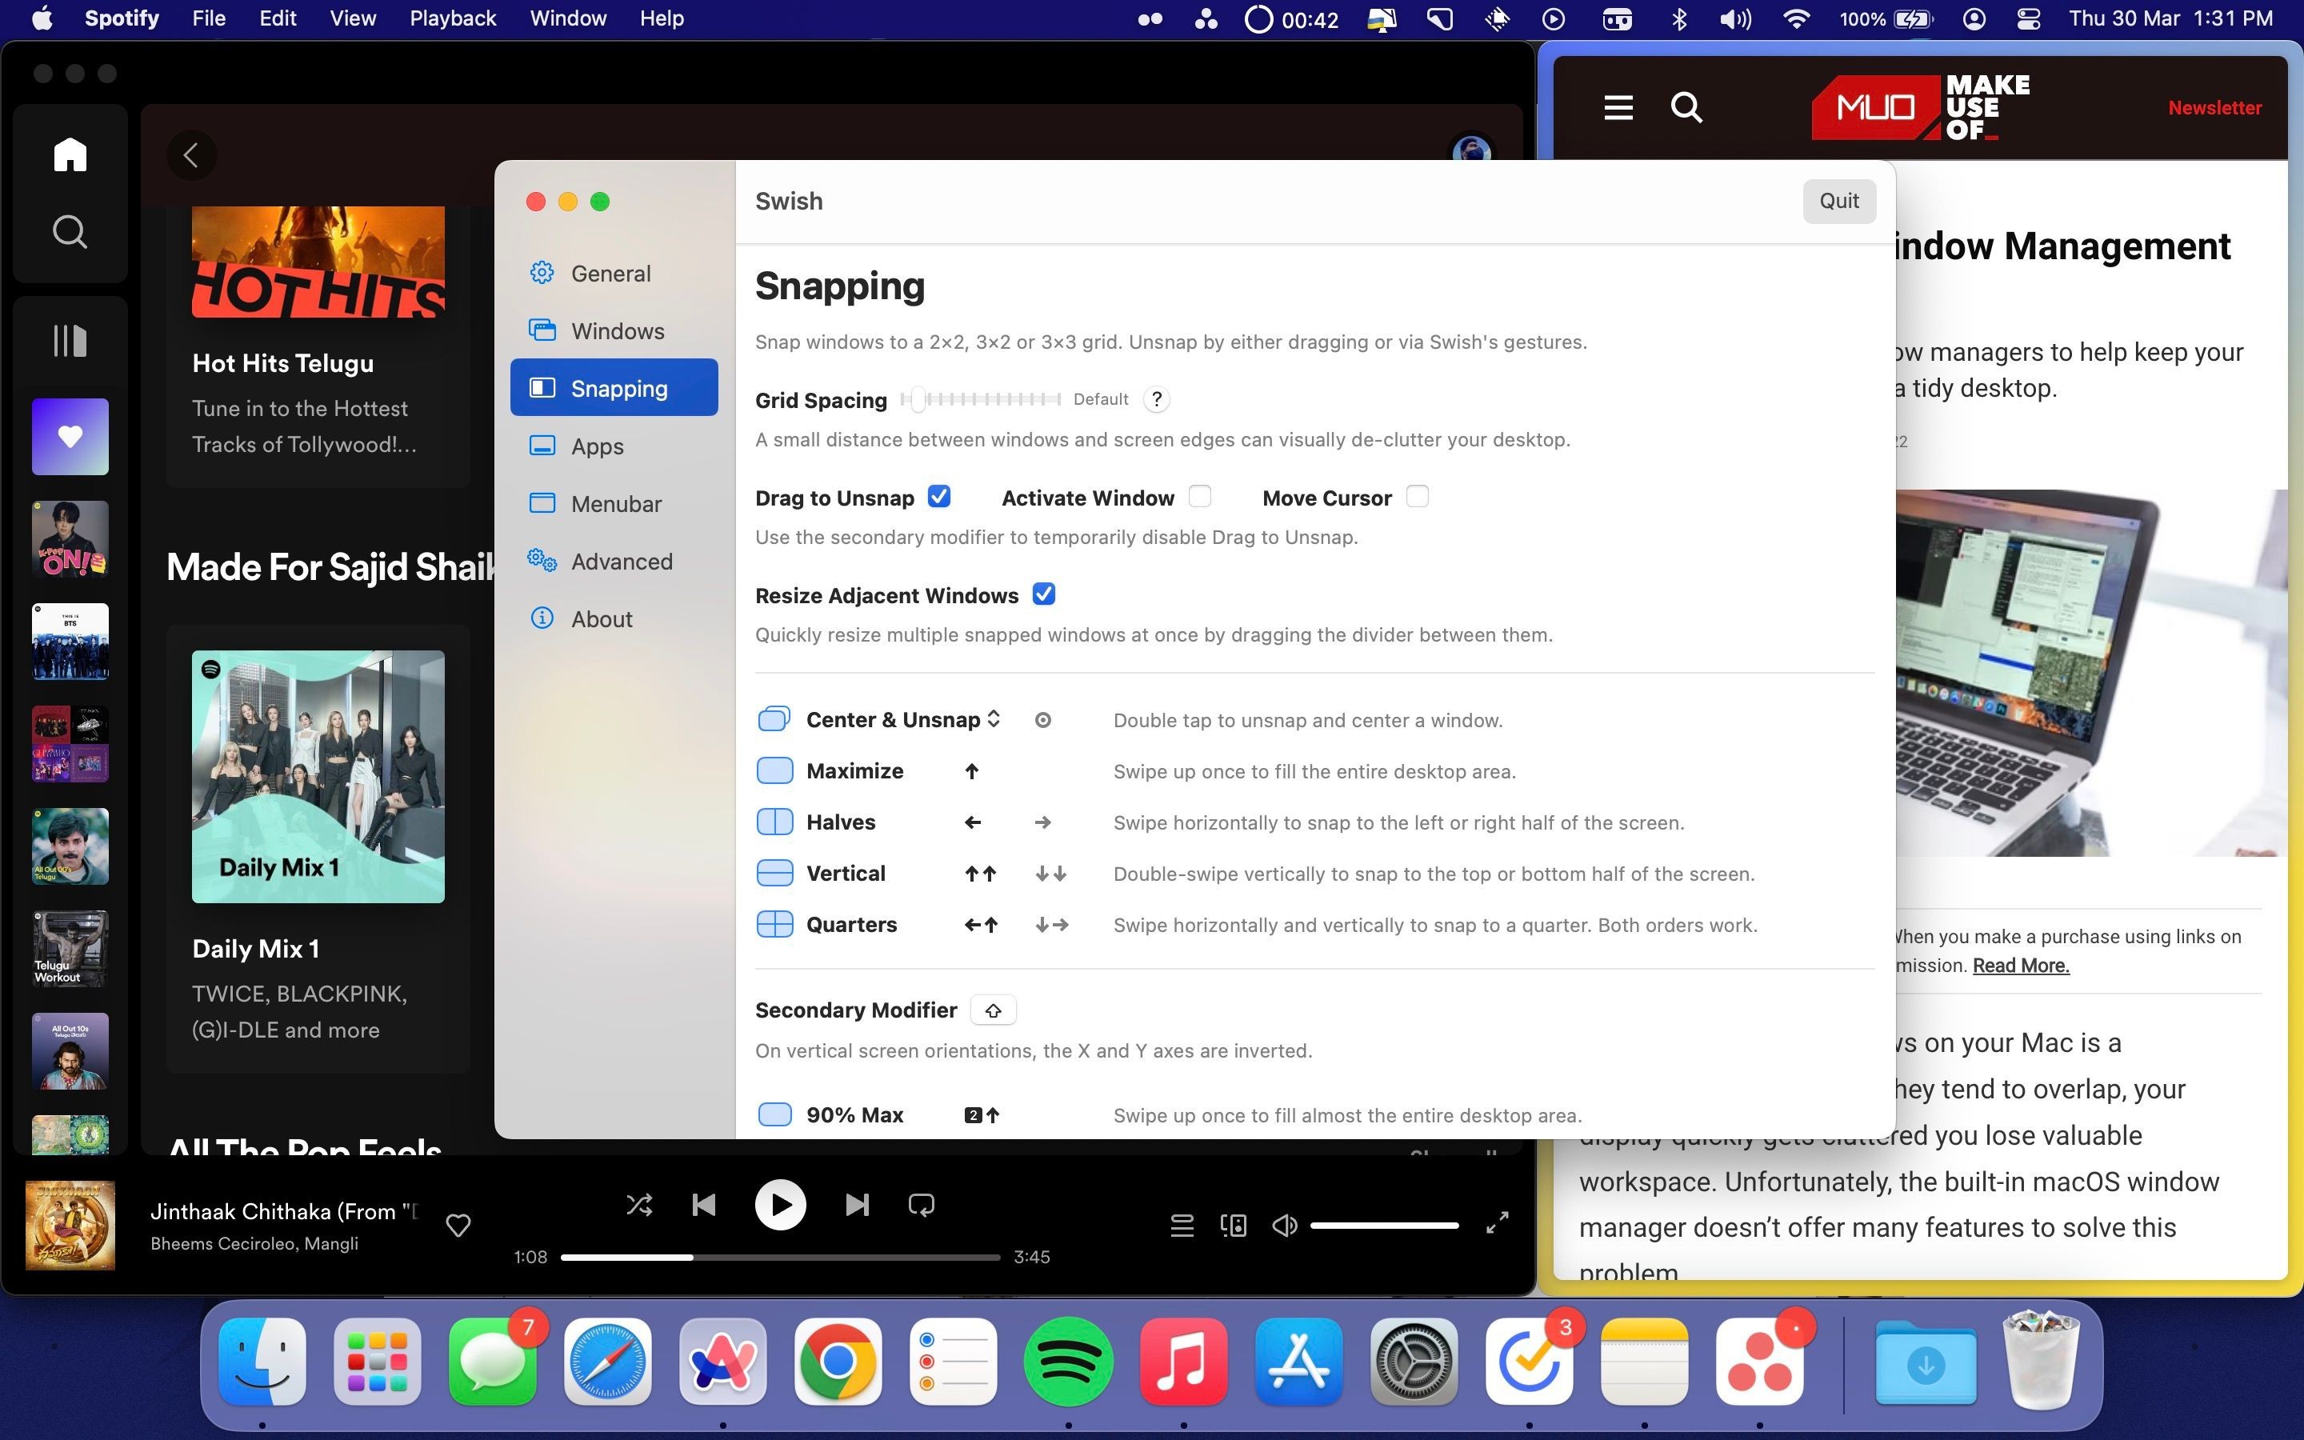Open Search in Spotify sidebar
The height and width of the screenshot is (1440, 2304).
70,231
